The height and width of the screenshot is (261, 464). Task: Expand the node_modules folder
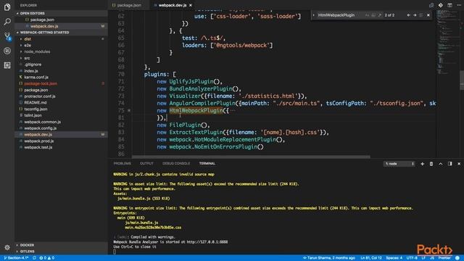coord(61,51)
